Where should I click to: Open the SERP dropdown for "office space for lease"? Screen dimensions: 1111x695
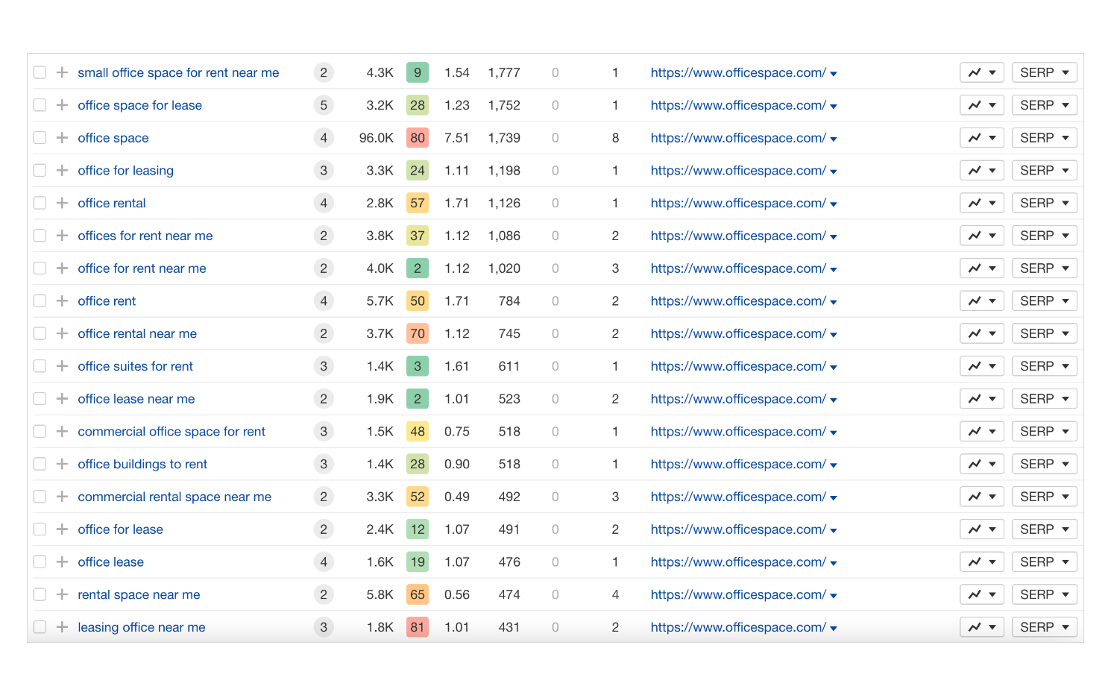click(x=1044, y=105)
